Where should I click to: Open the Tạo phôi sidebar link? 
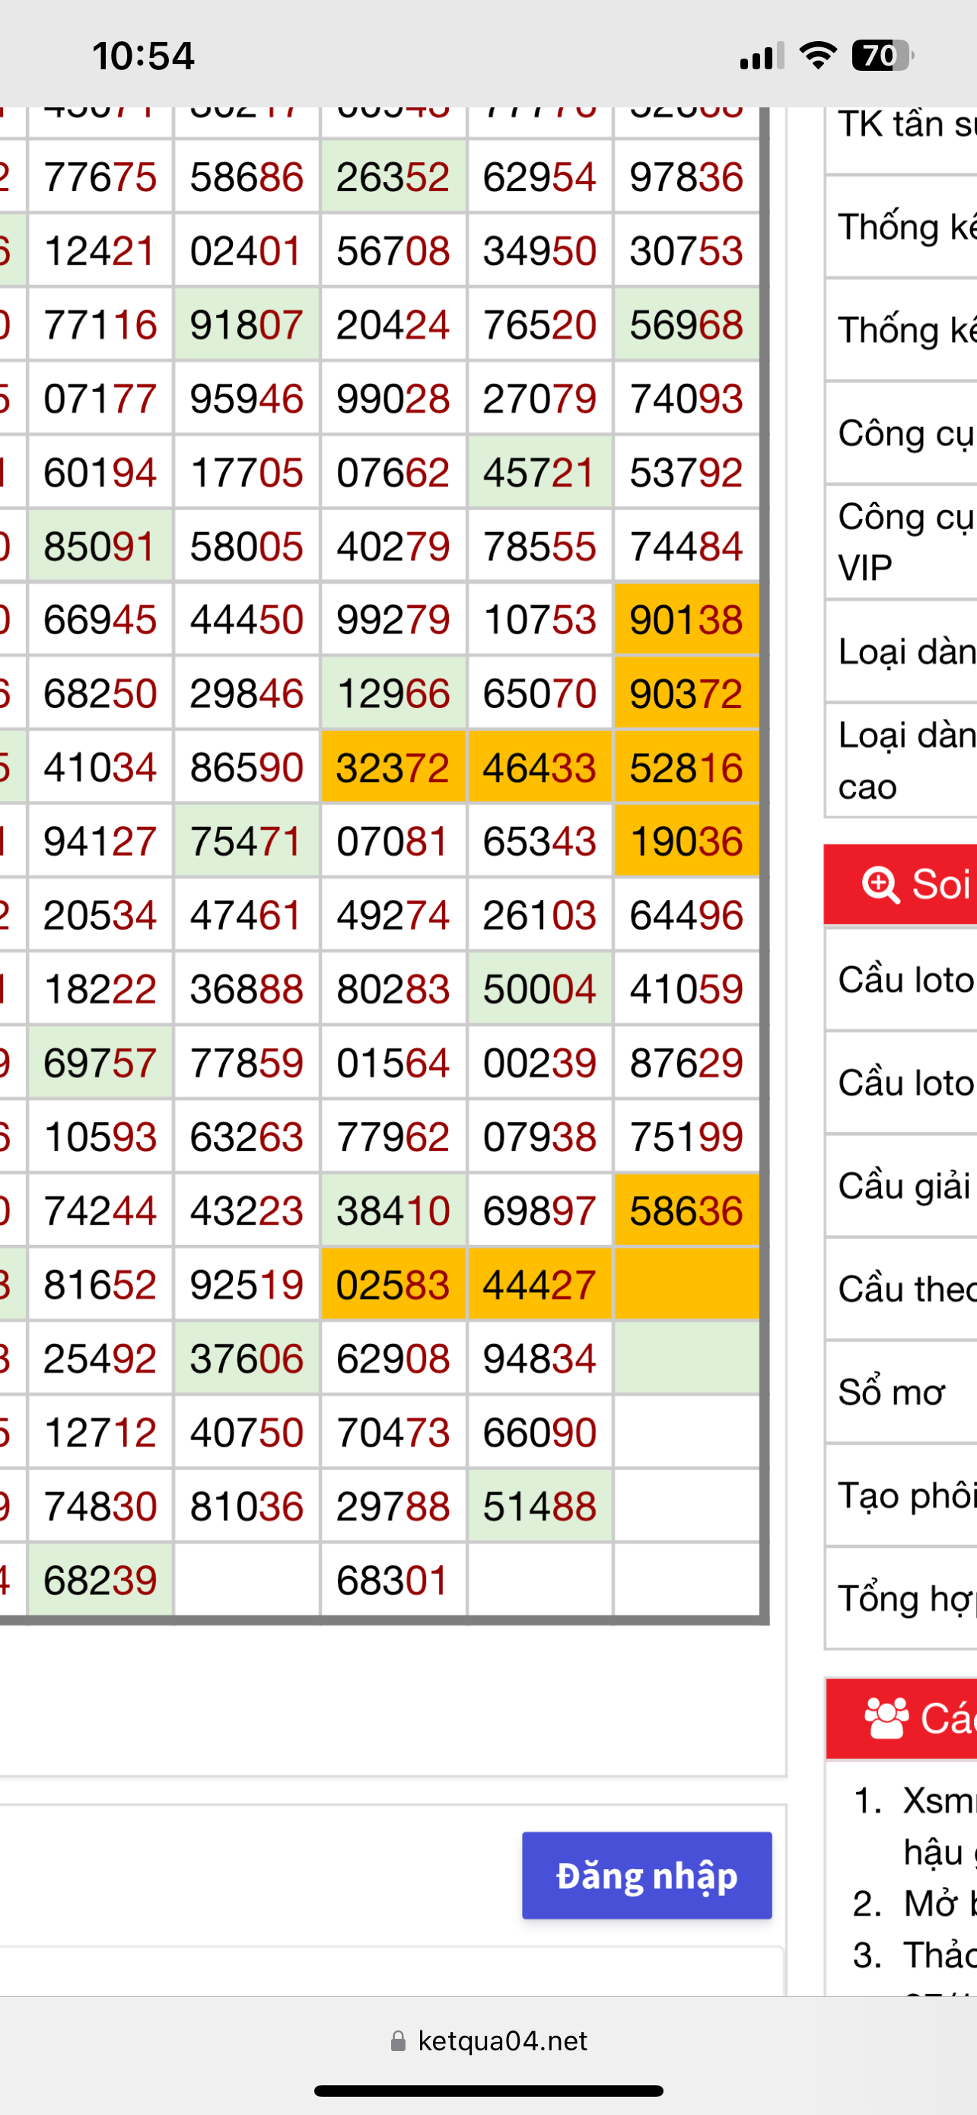pyautogui.click(x=901, y=1495)
